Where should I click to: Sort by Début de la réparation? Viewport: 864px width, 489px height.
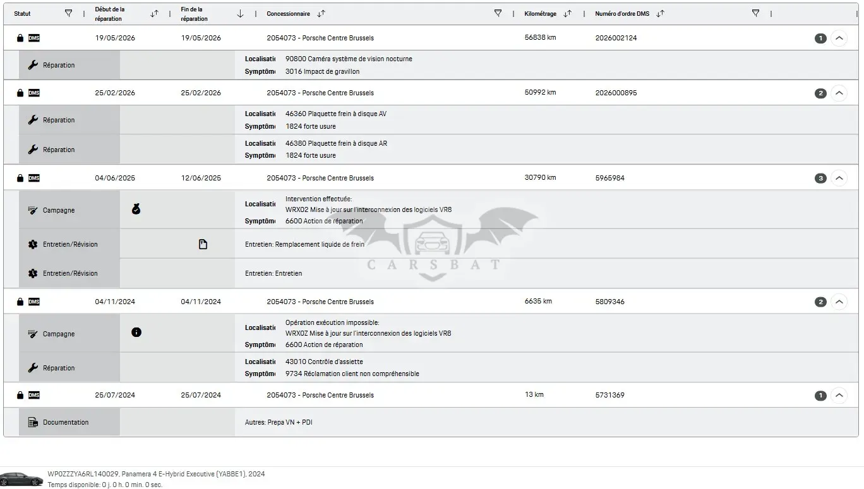coord(154,13)
